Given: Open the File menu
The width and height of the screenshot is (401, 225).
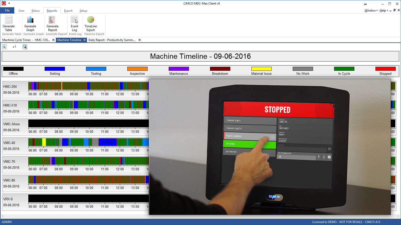Looking at the screenshot, I should point(7,10).
